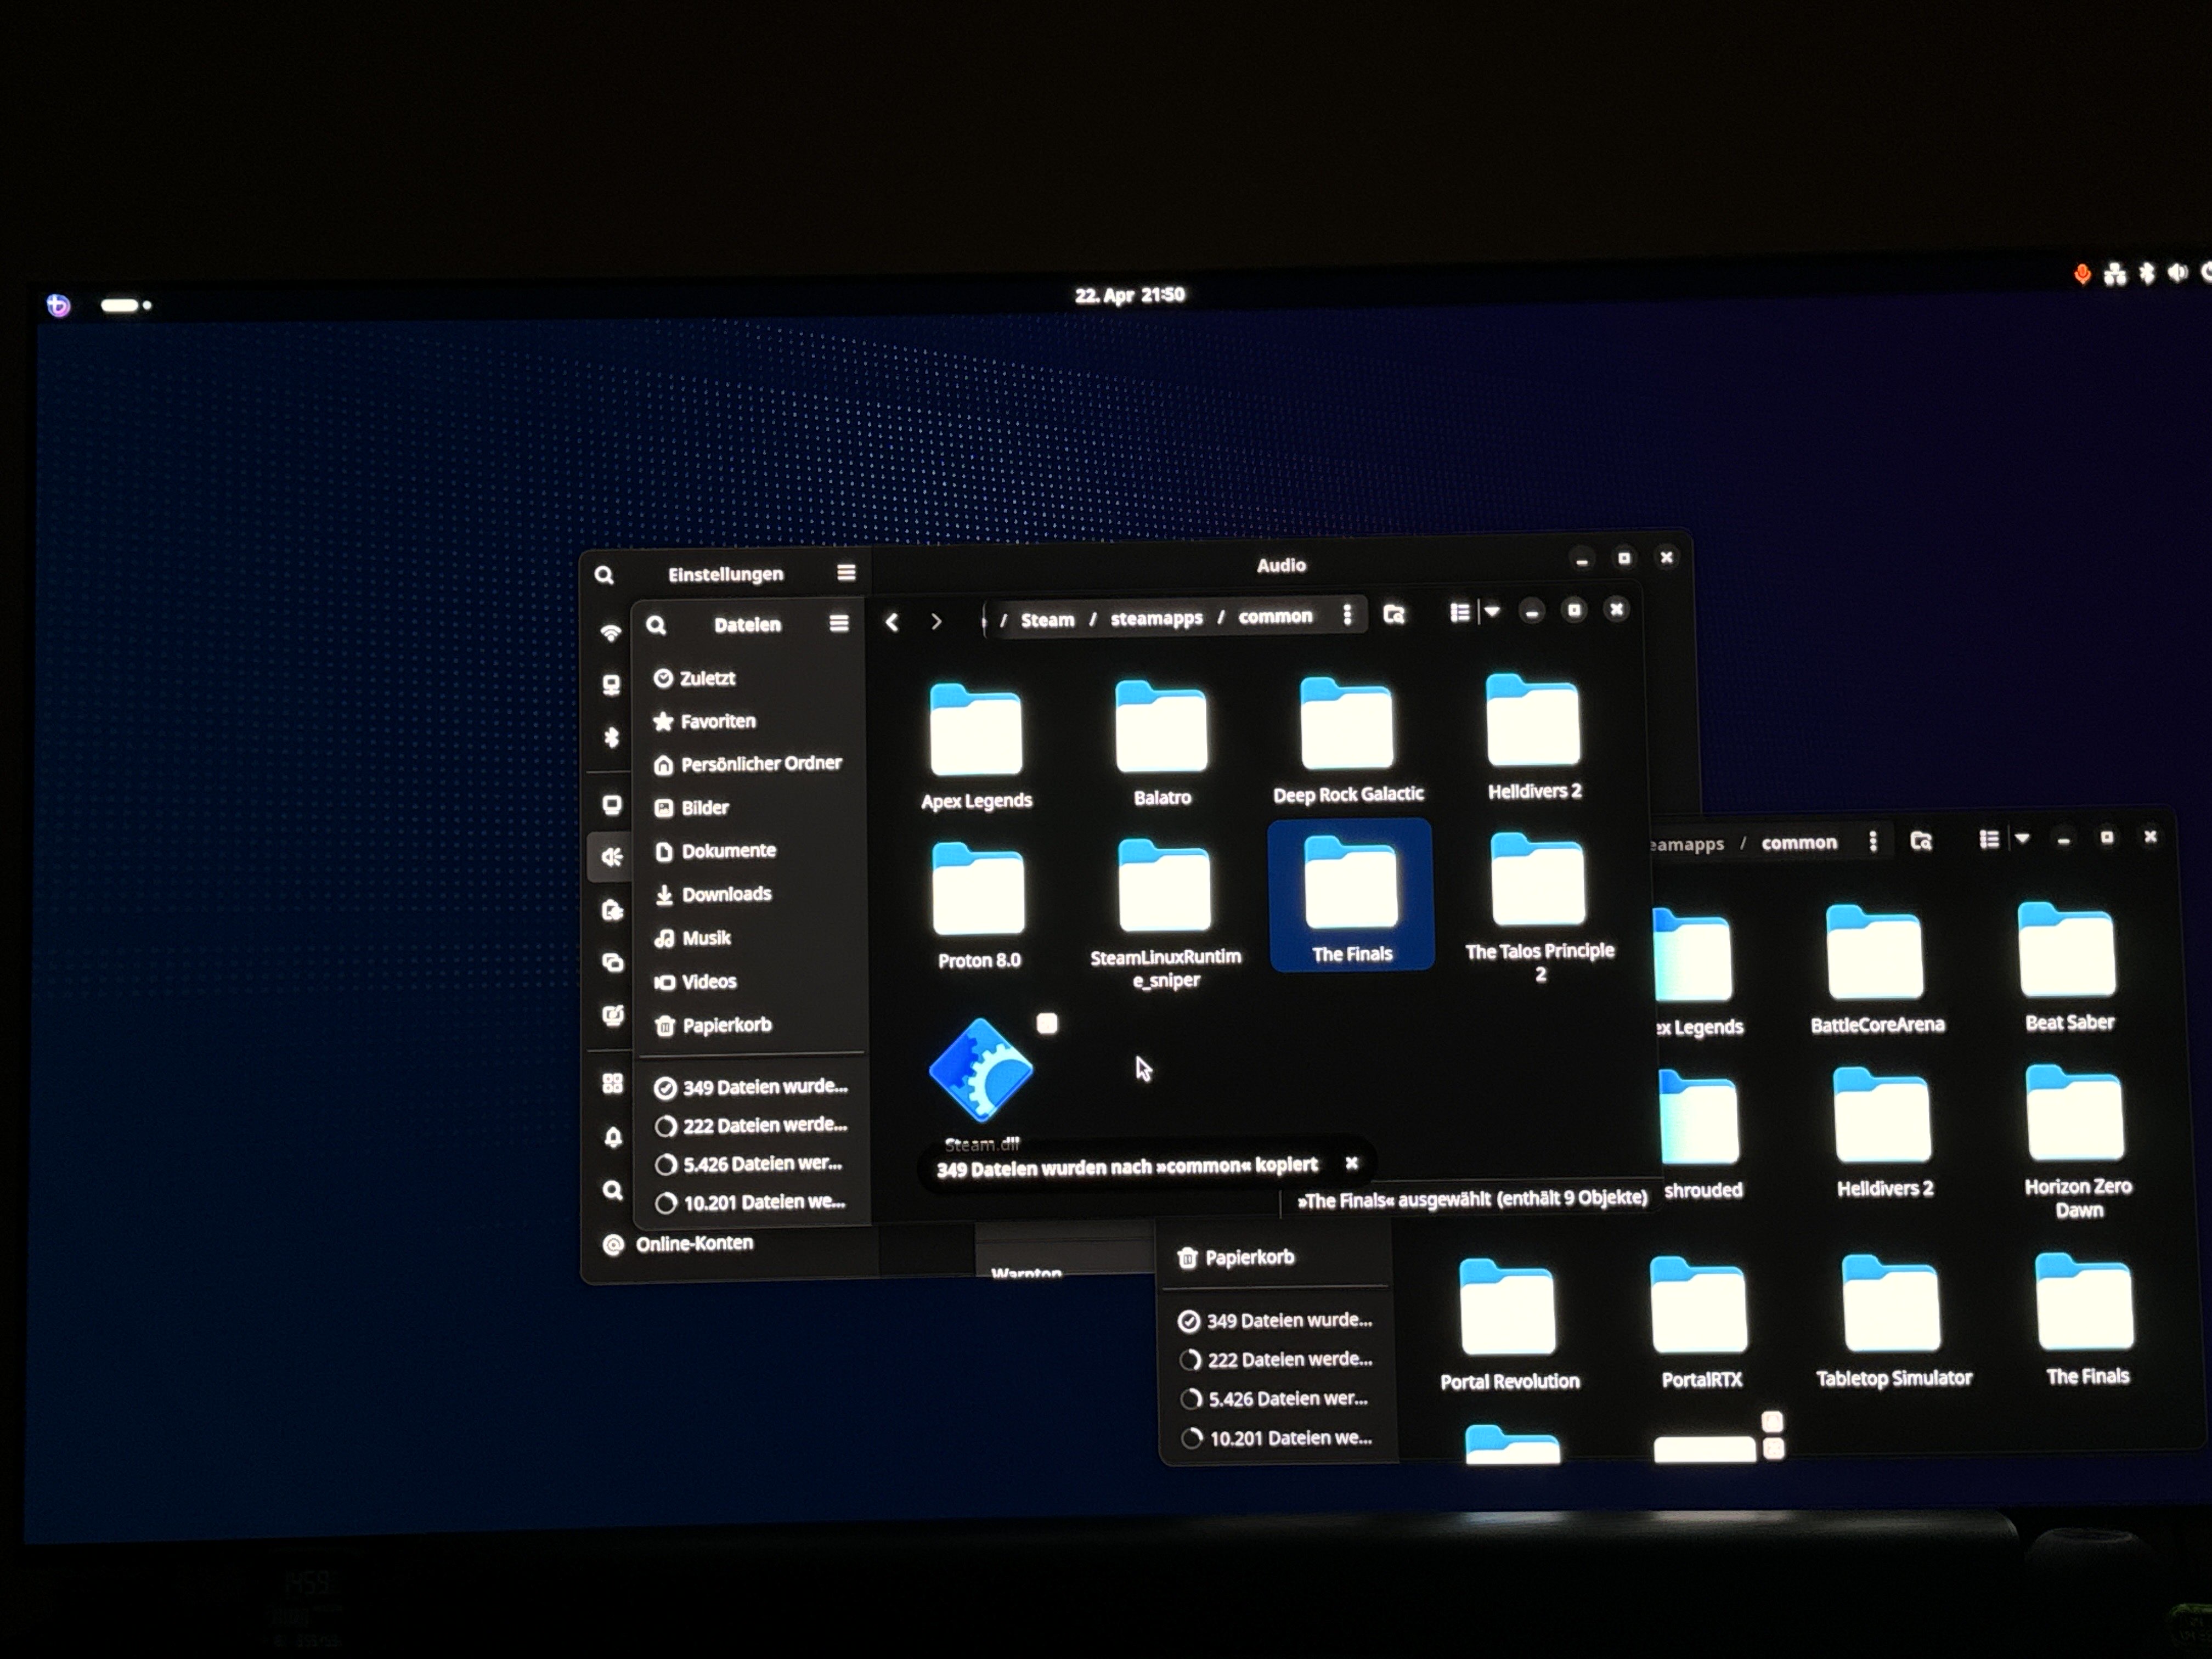This screenshot has height=1659, width=2212.
Task: Go back with the left arrow button
Action: [892, 622]
